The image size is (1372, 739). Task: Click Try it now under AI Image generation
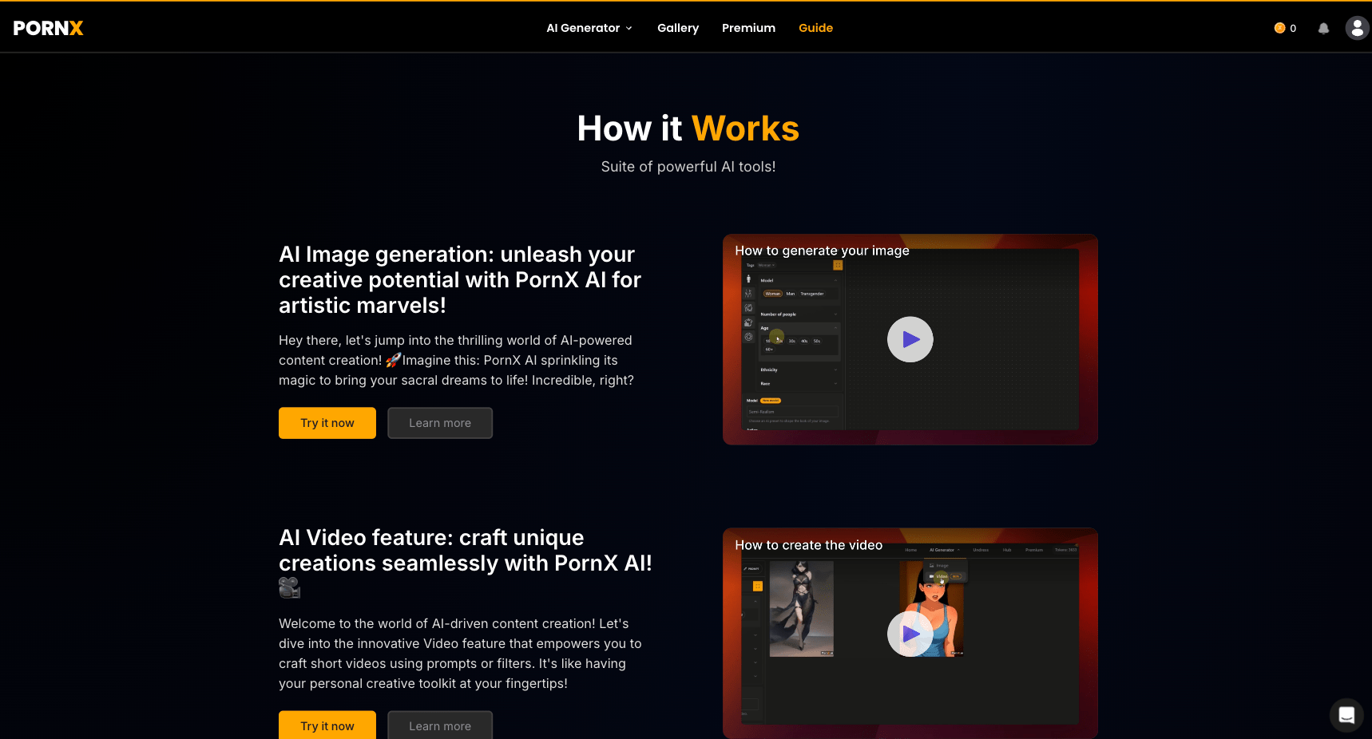point(327,423)
